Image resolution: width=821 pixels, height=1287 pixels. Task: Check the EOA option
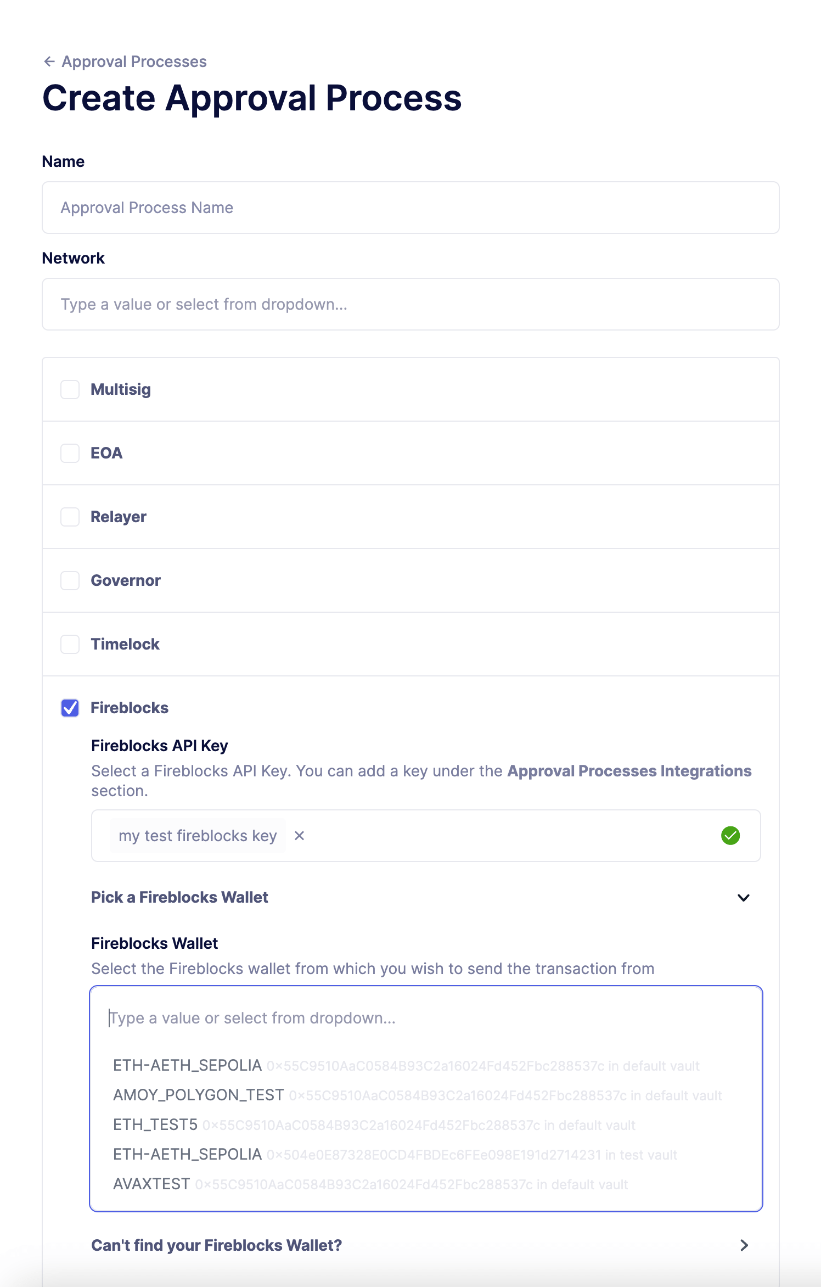[70, 454]
